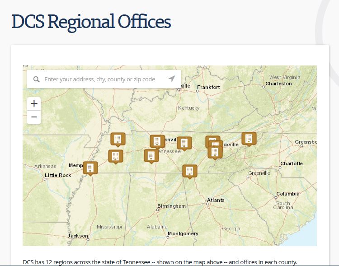Click the magnifying glass search icon

point(37,79)
